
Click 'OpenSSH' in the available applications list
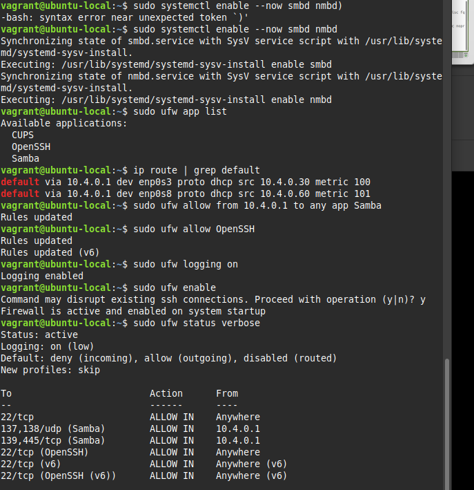point(31,147)
